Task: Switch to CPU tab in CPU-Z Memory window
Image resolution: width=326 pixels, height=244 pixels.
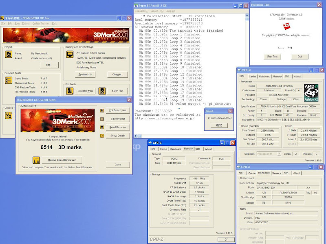Action: 153,149
